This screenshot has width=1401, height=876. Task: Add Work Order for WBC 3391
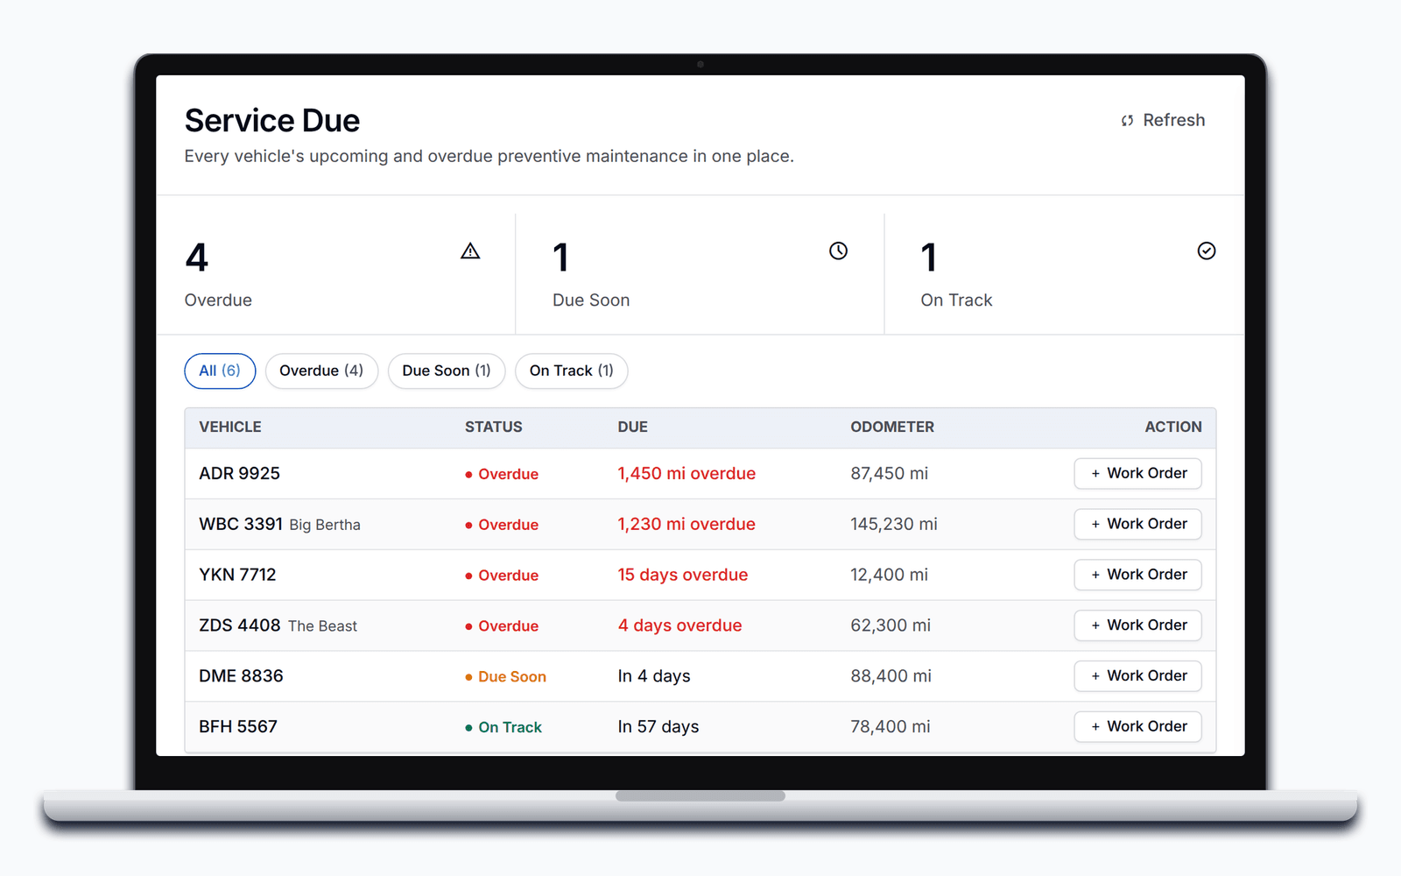click(x=1137, y=524)
